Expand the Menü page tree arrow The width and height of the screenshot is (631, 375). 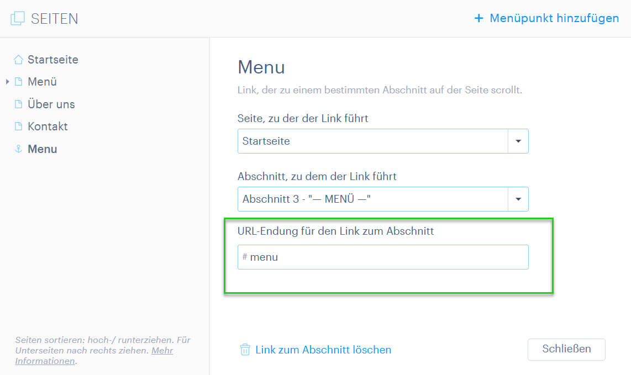7,82
